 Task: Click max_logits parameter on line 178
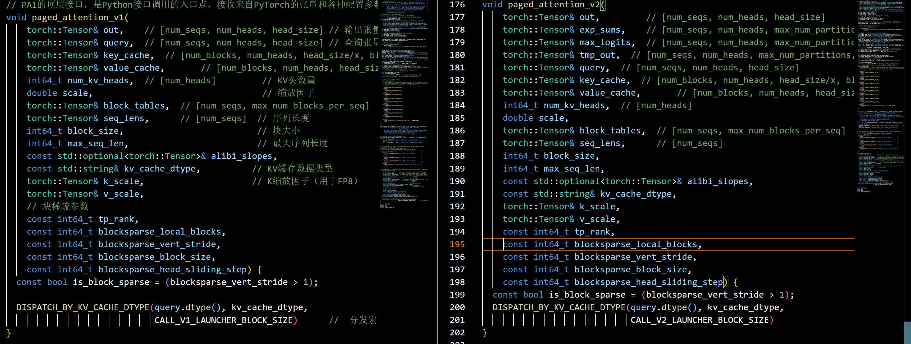605,42
